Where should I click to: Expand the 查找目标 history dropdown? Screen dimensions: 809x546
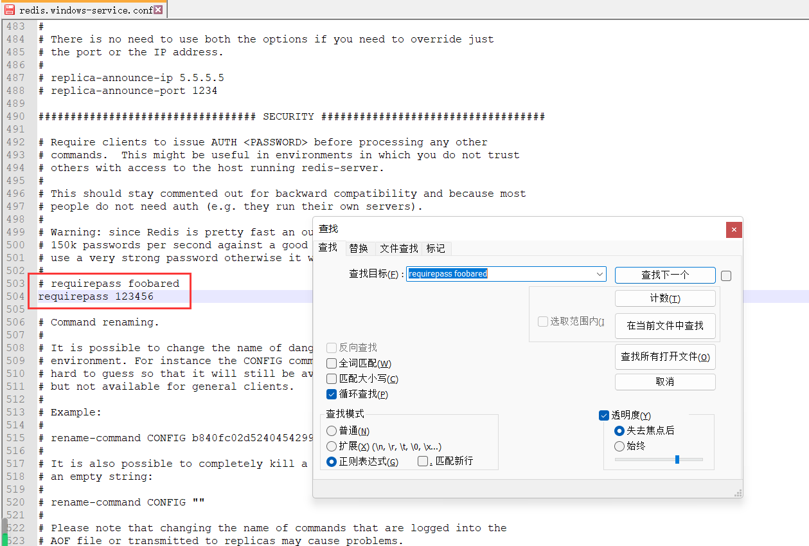[600, 274]
